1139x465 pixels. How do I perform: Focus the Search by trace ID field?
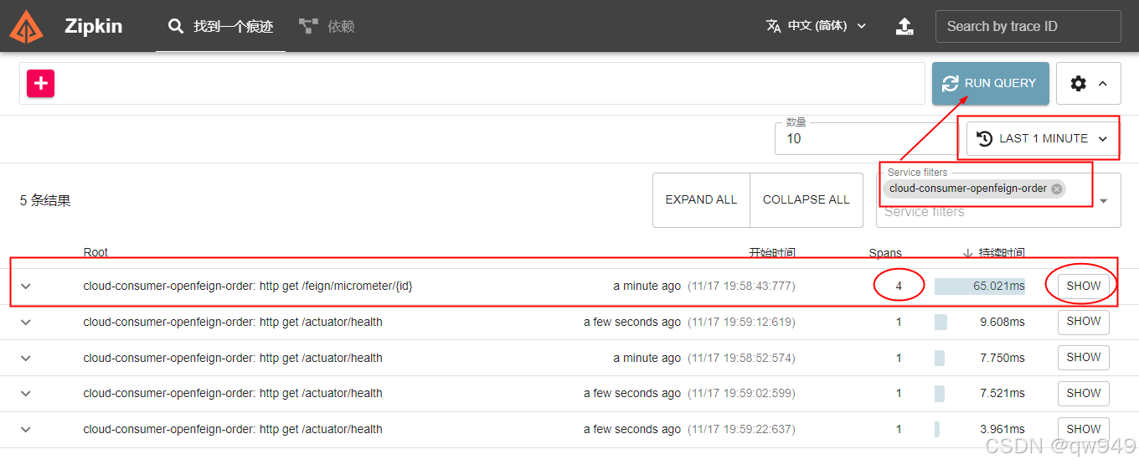click(x=1028, y=26)
